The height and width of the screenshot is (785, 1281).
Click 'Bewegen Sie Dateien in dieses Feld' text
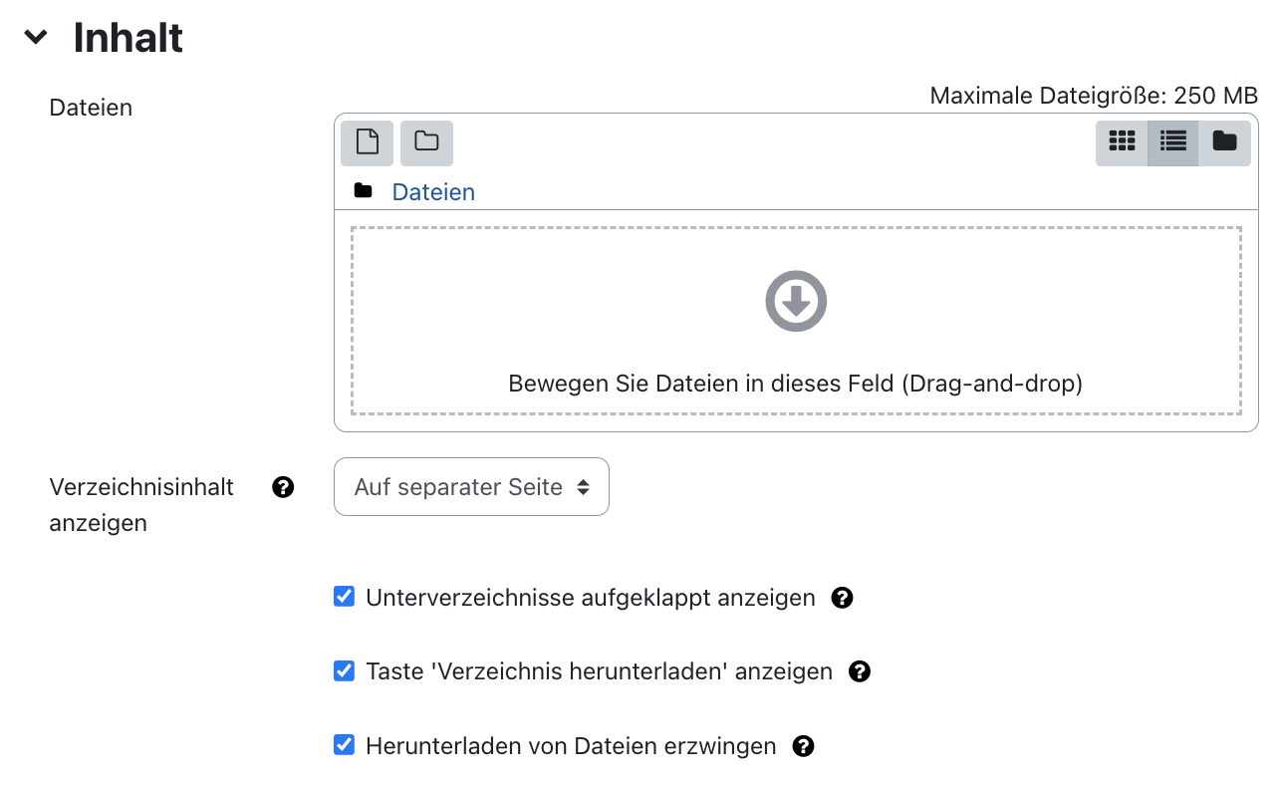click(x=795, y=384)
